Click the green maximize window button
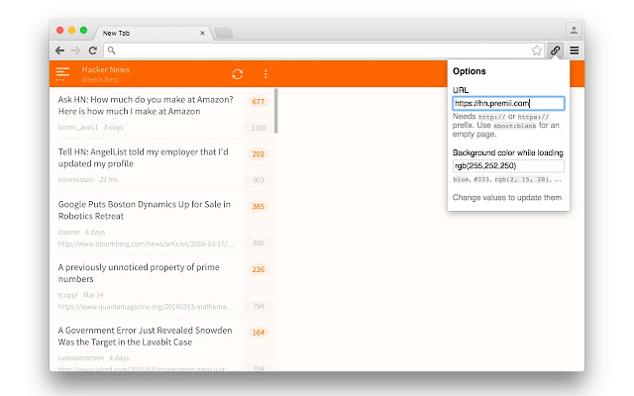634x396 pixels. point(83,31)
